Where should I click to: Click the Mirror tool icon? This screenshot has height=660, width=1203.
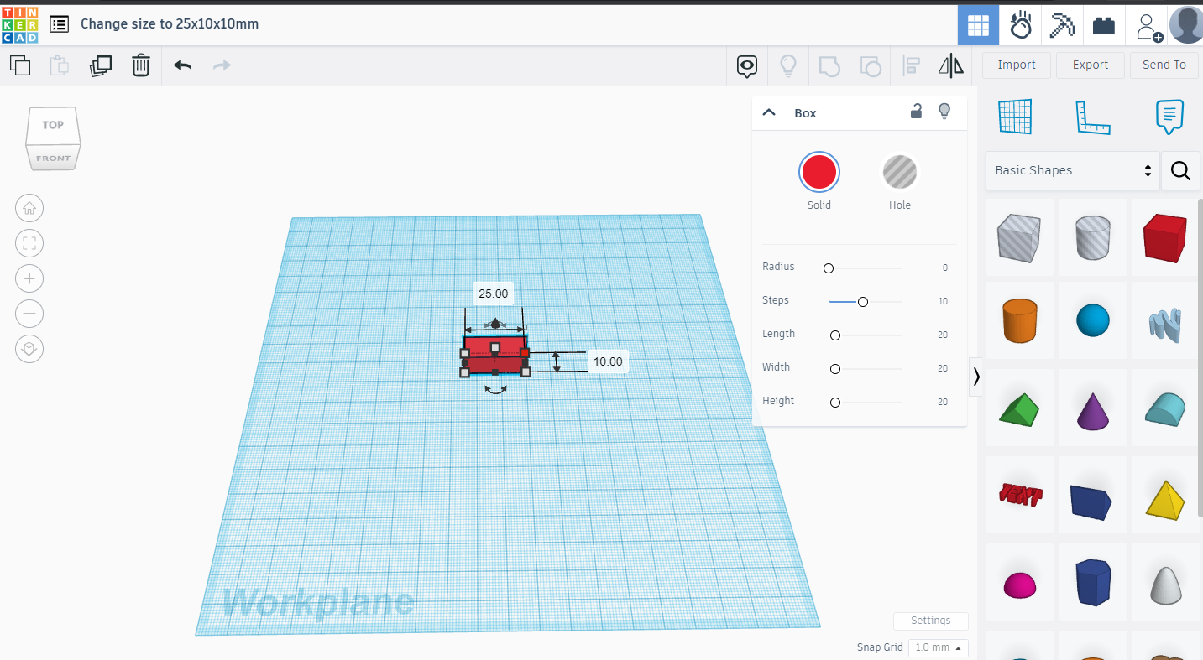point(951,66)
